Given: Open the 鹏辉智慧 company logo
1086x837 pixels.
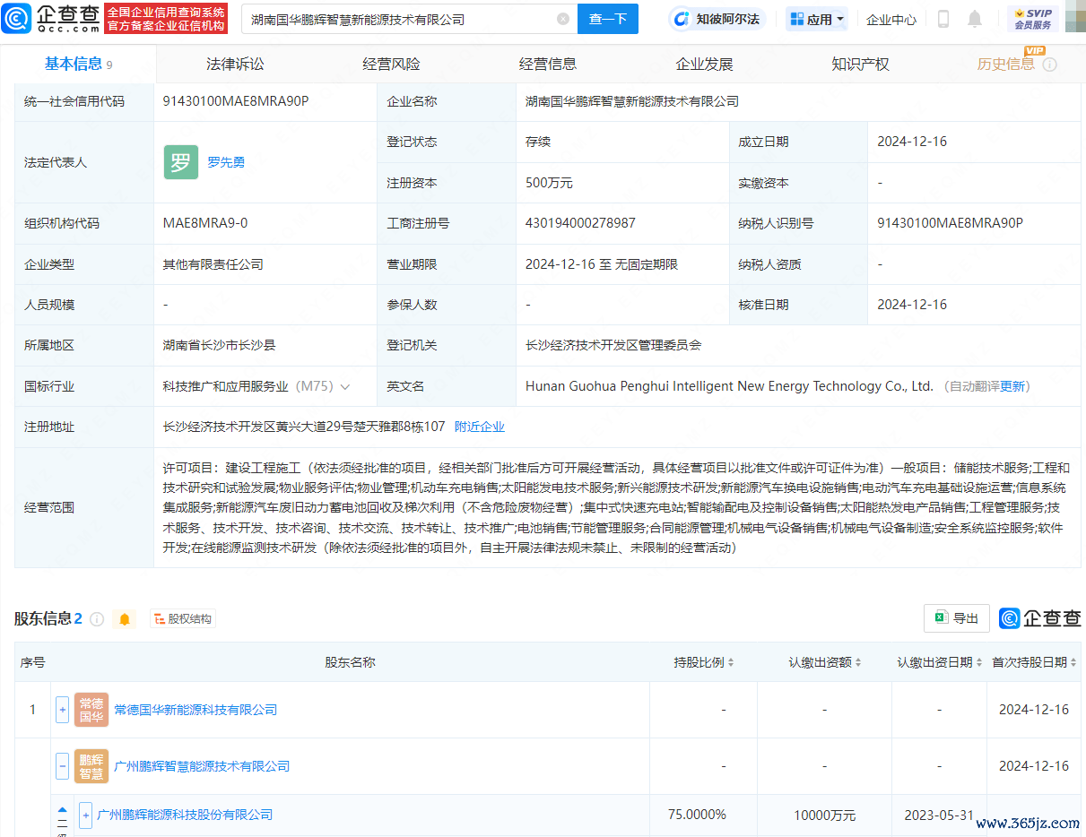Looking at the screenshot, I should click(91, 766).
